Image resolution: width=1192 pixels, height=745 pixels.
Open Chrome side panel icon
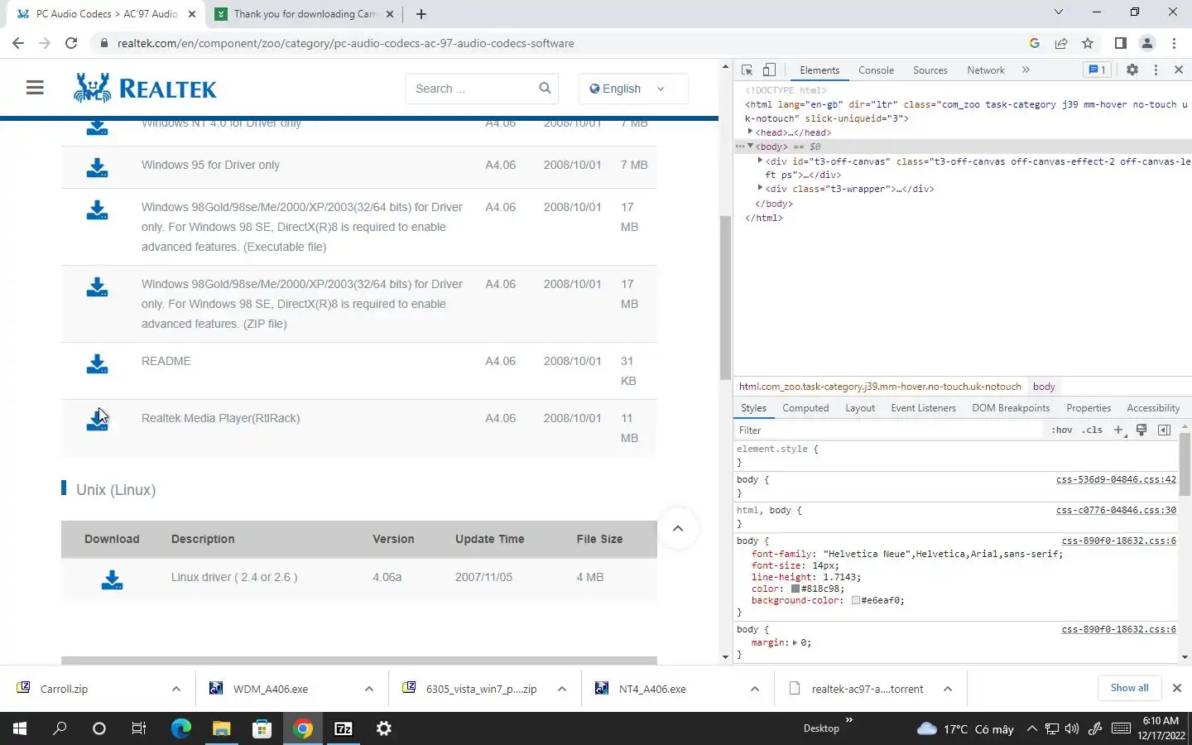tap(1120, 43)
